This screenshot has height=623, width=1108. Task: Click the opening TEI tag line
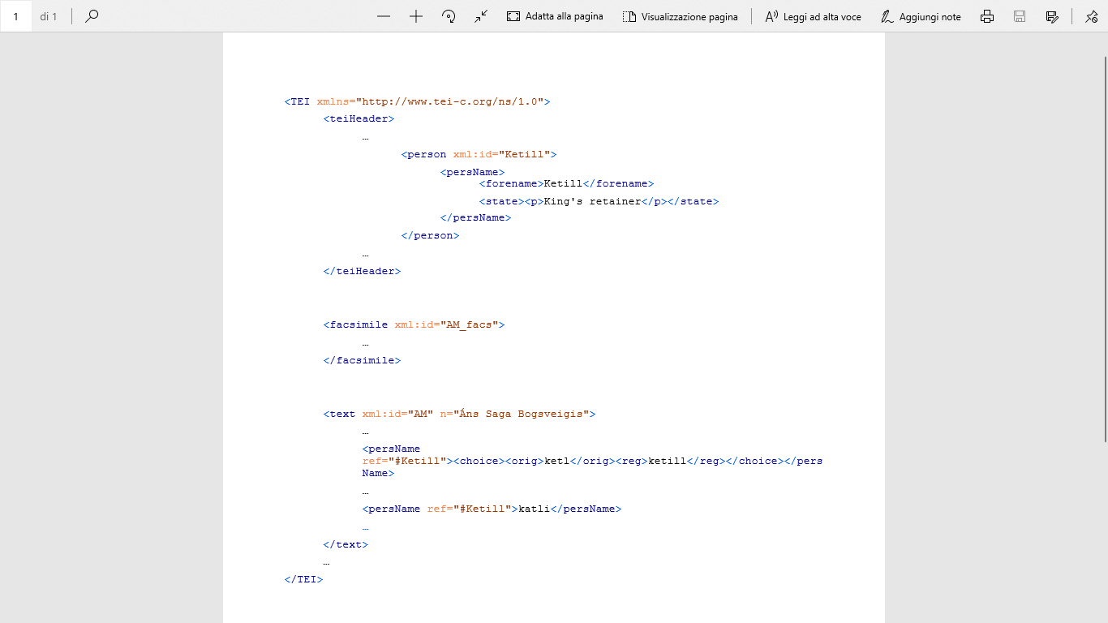(x=417, y=101)
